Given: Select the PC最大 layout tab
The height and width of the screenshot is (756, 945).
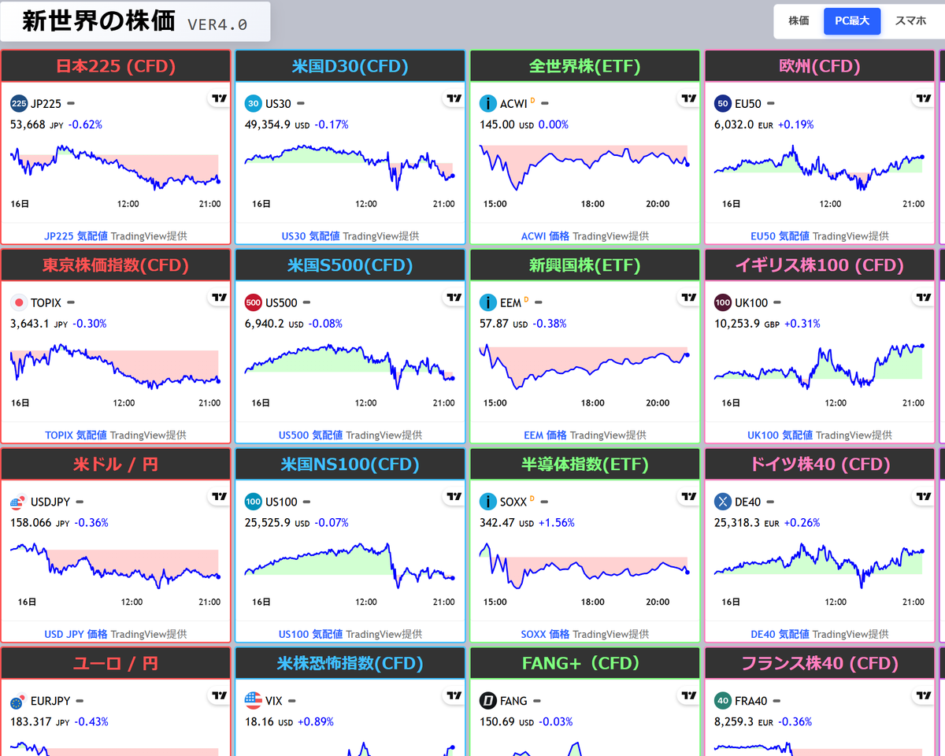Looking at the screenshot, I should click(x=852, y=21).
